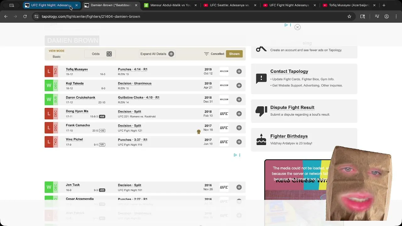Viewport: 402px width, 226px height.
Task: Click the UFC logo on Frank Camacho row
Action: pos(224,128)
